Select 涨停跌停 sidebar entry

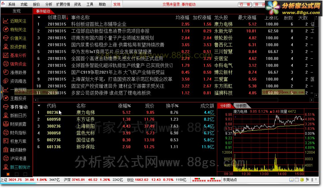15,73
